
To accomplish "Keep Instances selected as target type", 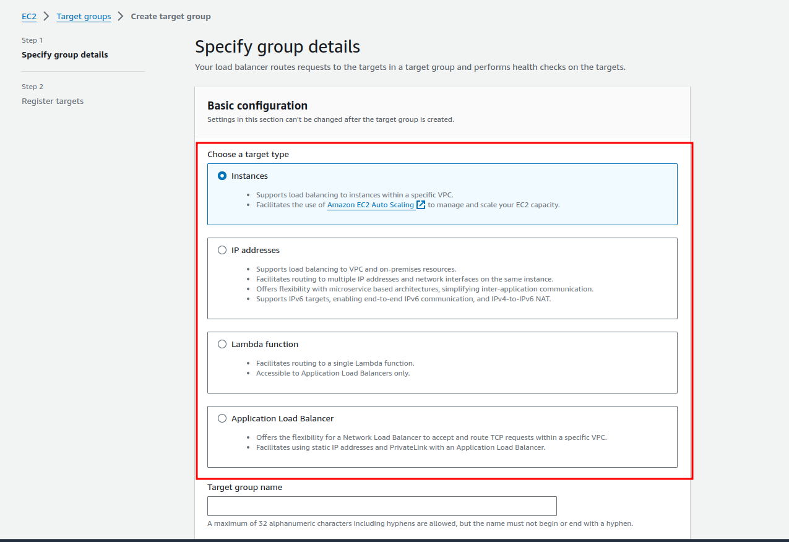I will 222,176.
